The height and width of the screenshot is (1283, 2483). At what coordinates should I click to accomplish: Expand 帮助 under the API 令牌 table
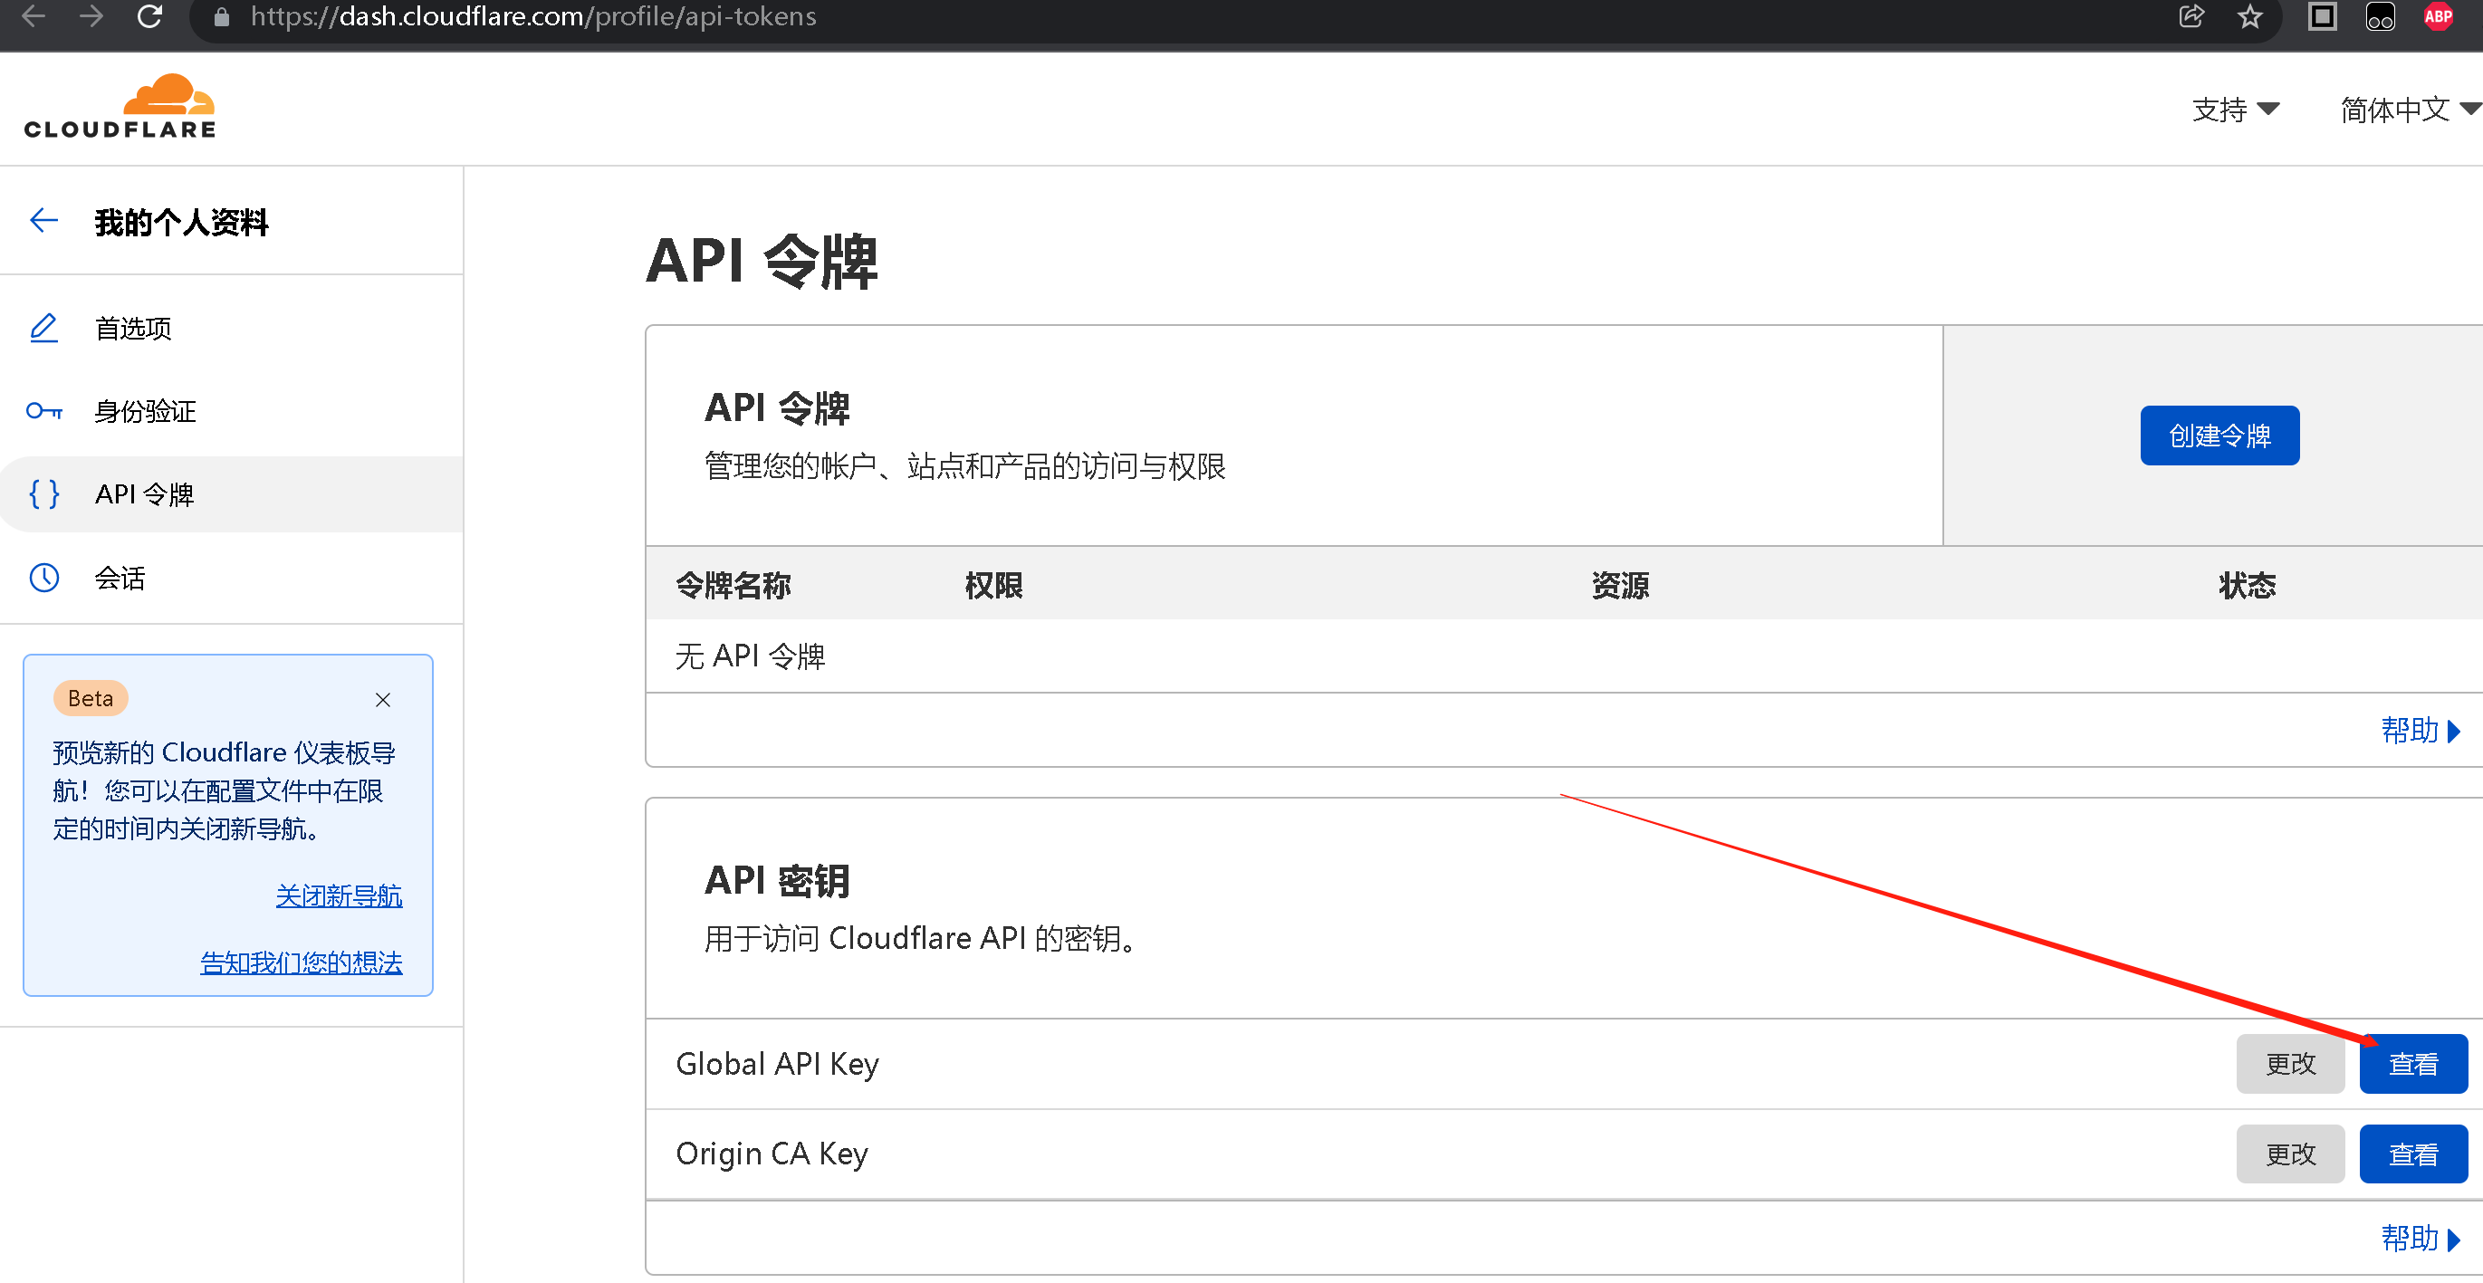[x=2421, y=731]
